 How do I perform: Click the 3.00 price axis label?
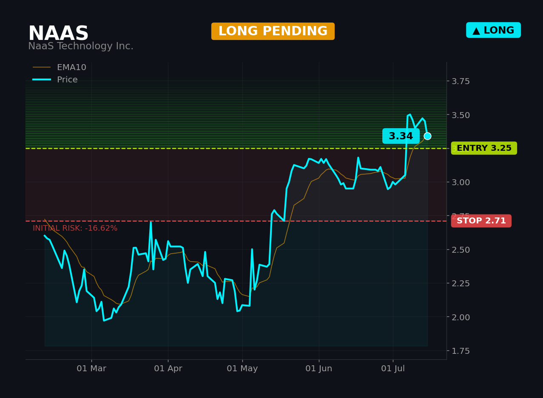point(461,182)
